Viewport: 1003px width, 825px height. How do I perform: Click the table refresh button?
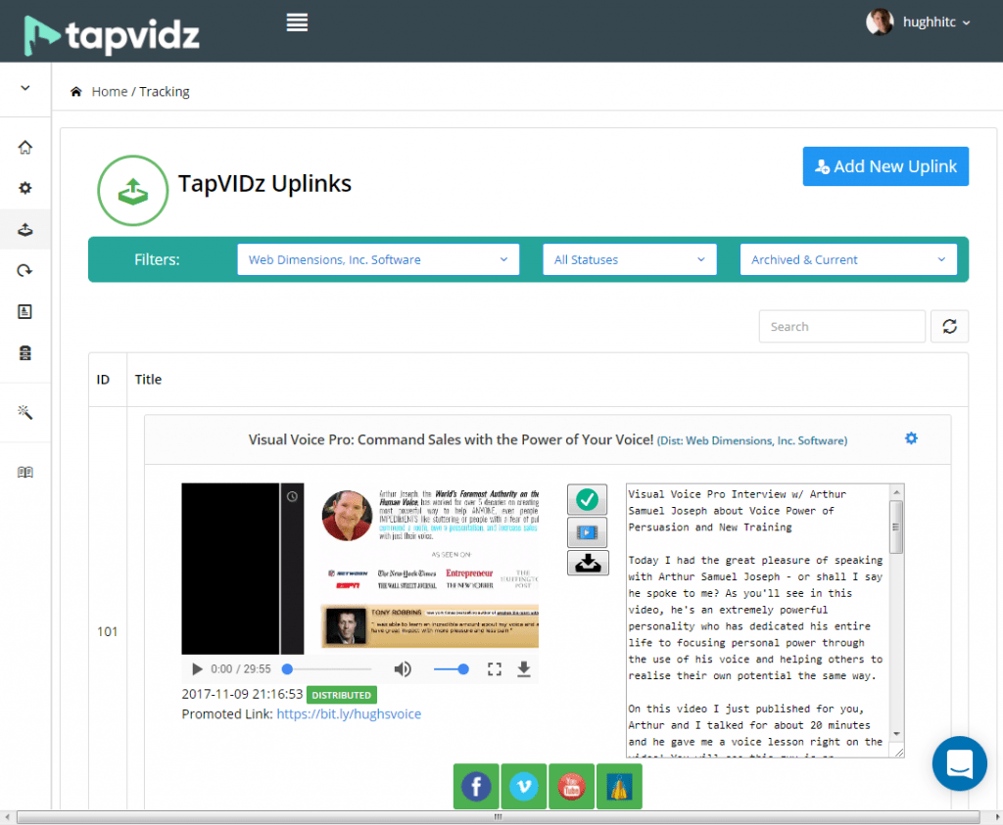click(949, 327)
